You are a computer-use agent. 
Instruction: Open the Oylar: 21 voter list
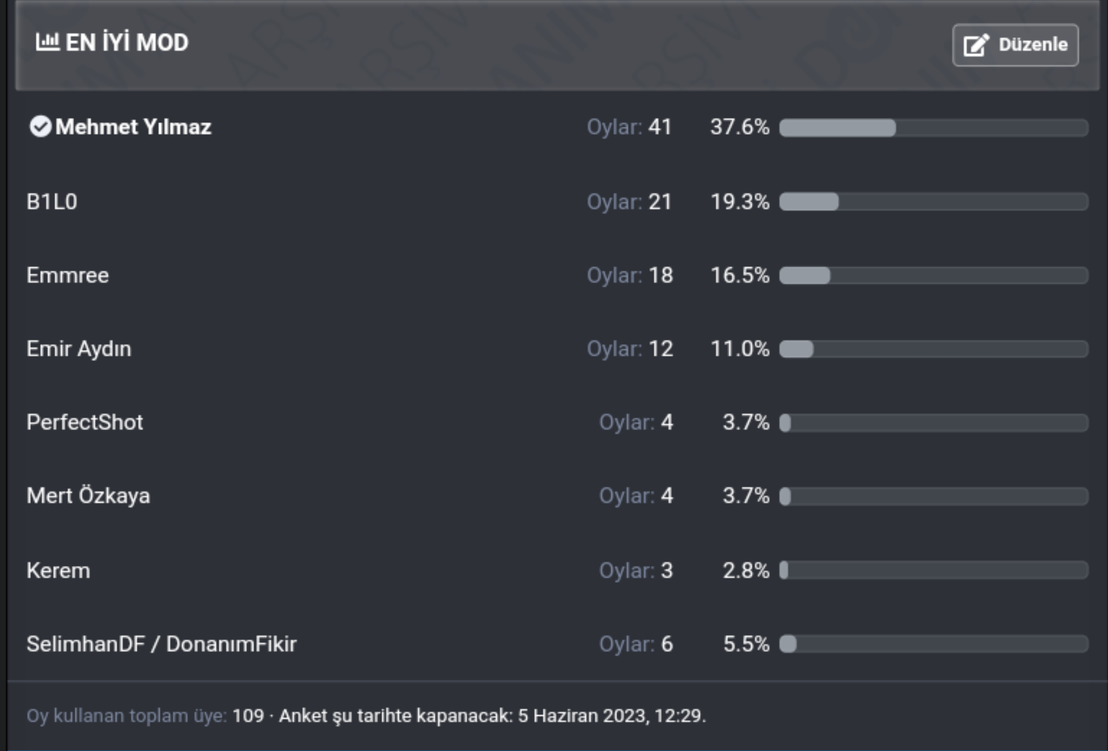tap(629, 202)
